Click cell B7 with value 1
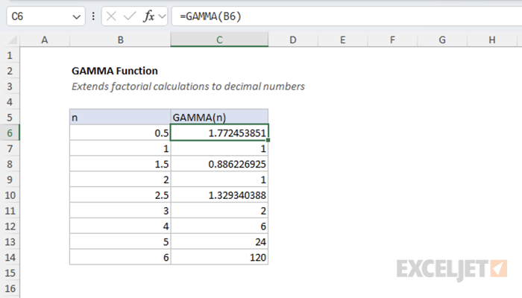 [x=120, y=149]
